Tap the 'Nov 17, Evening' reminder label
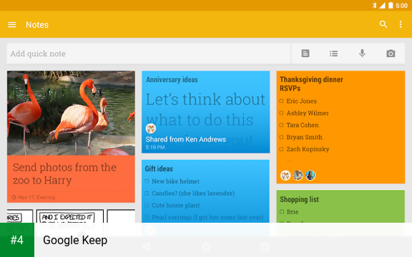 click(36, 197)
